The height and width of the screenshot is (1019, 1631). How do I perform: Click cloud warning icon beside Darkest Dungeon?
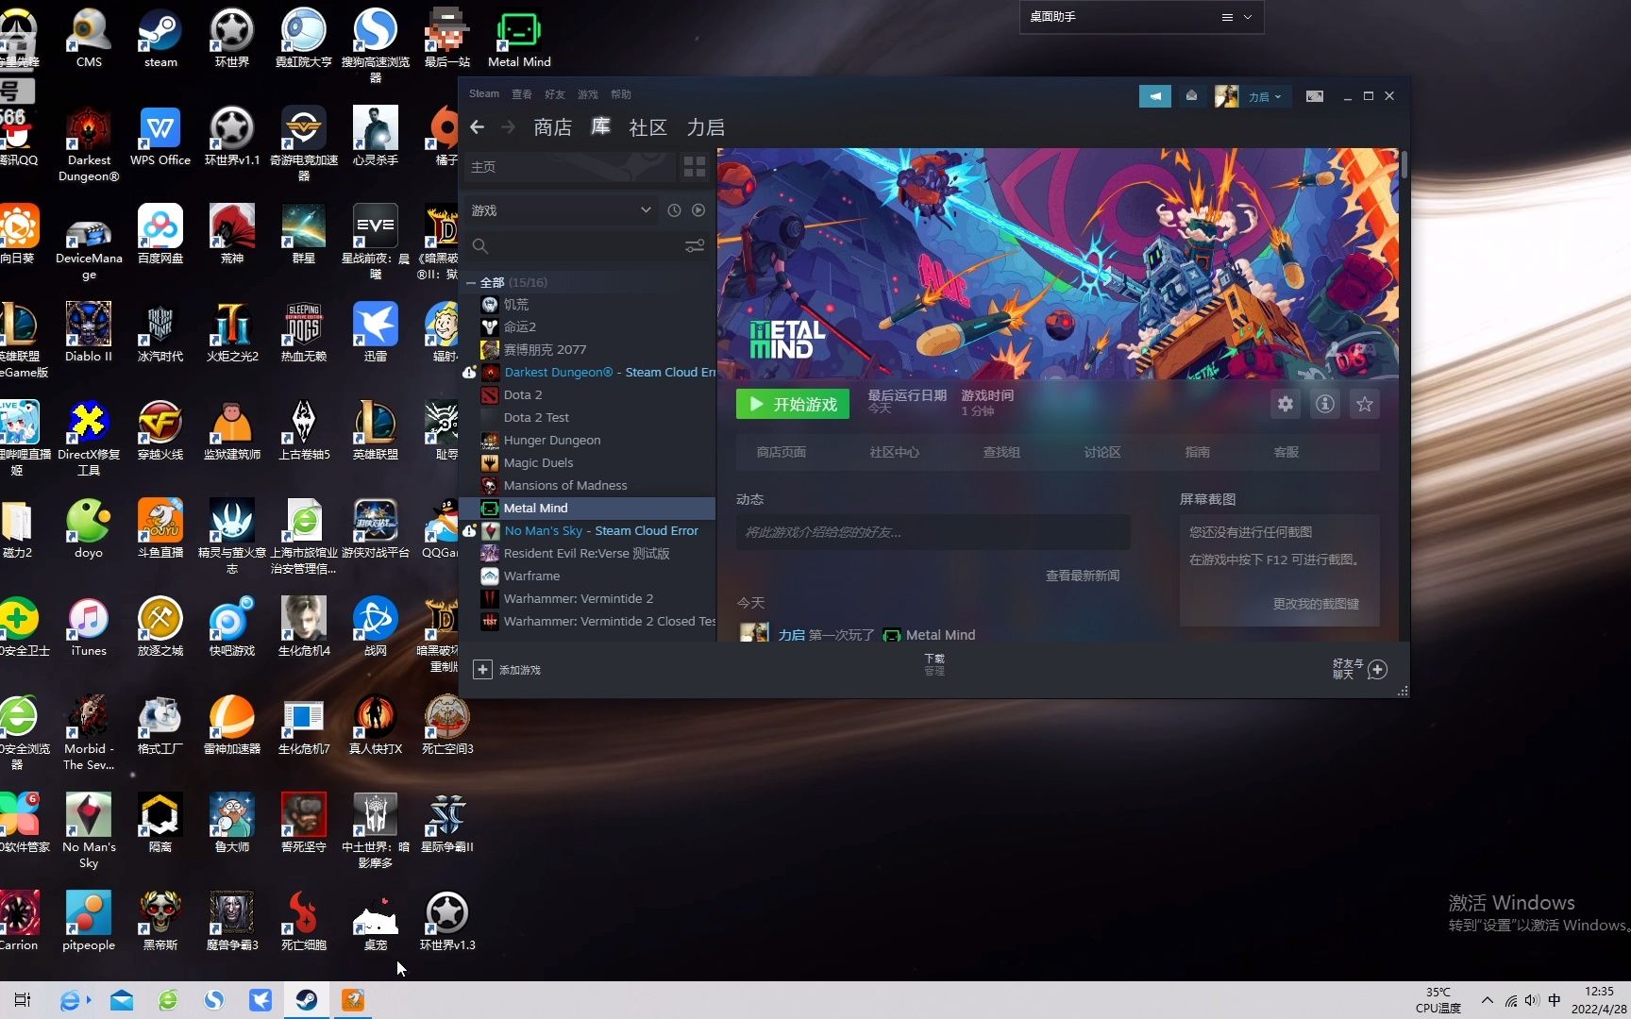tap(469, 373)
